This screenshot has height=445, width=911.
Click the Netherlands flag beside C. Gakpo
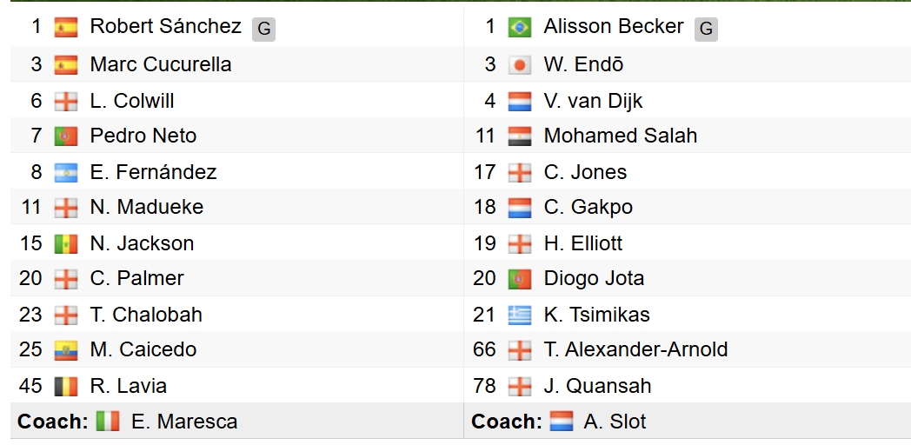tap(520, 208)
